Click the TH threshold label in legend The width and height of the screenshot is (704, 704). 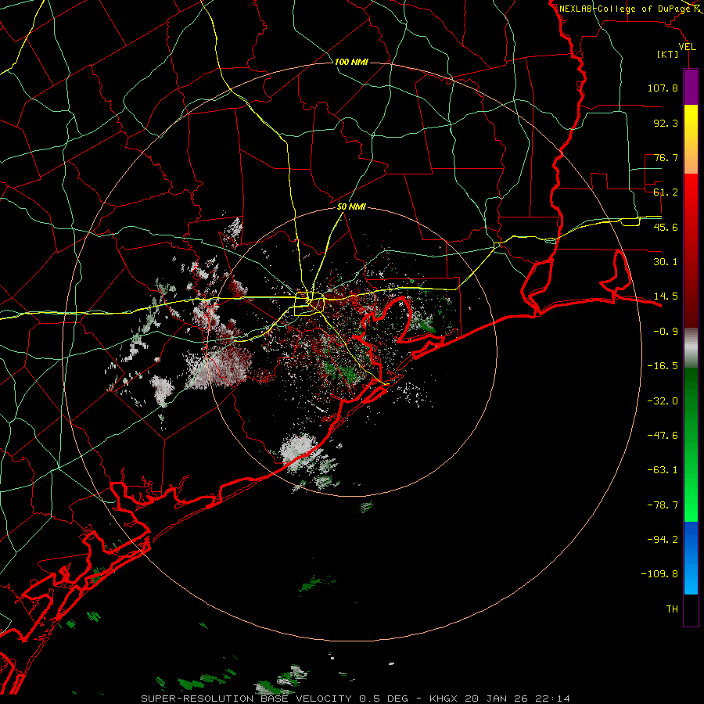(x=672, y=609)
